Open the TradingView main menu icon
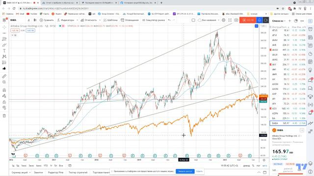This screenshot has height=176, width=314. (x=4, y=20)
